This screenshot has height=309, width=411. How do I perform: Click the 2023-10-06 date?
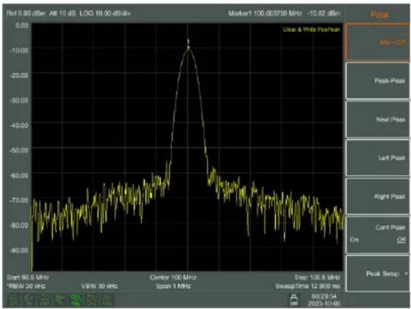coord(324,303)
